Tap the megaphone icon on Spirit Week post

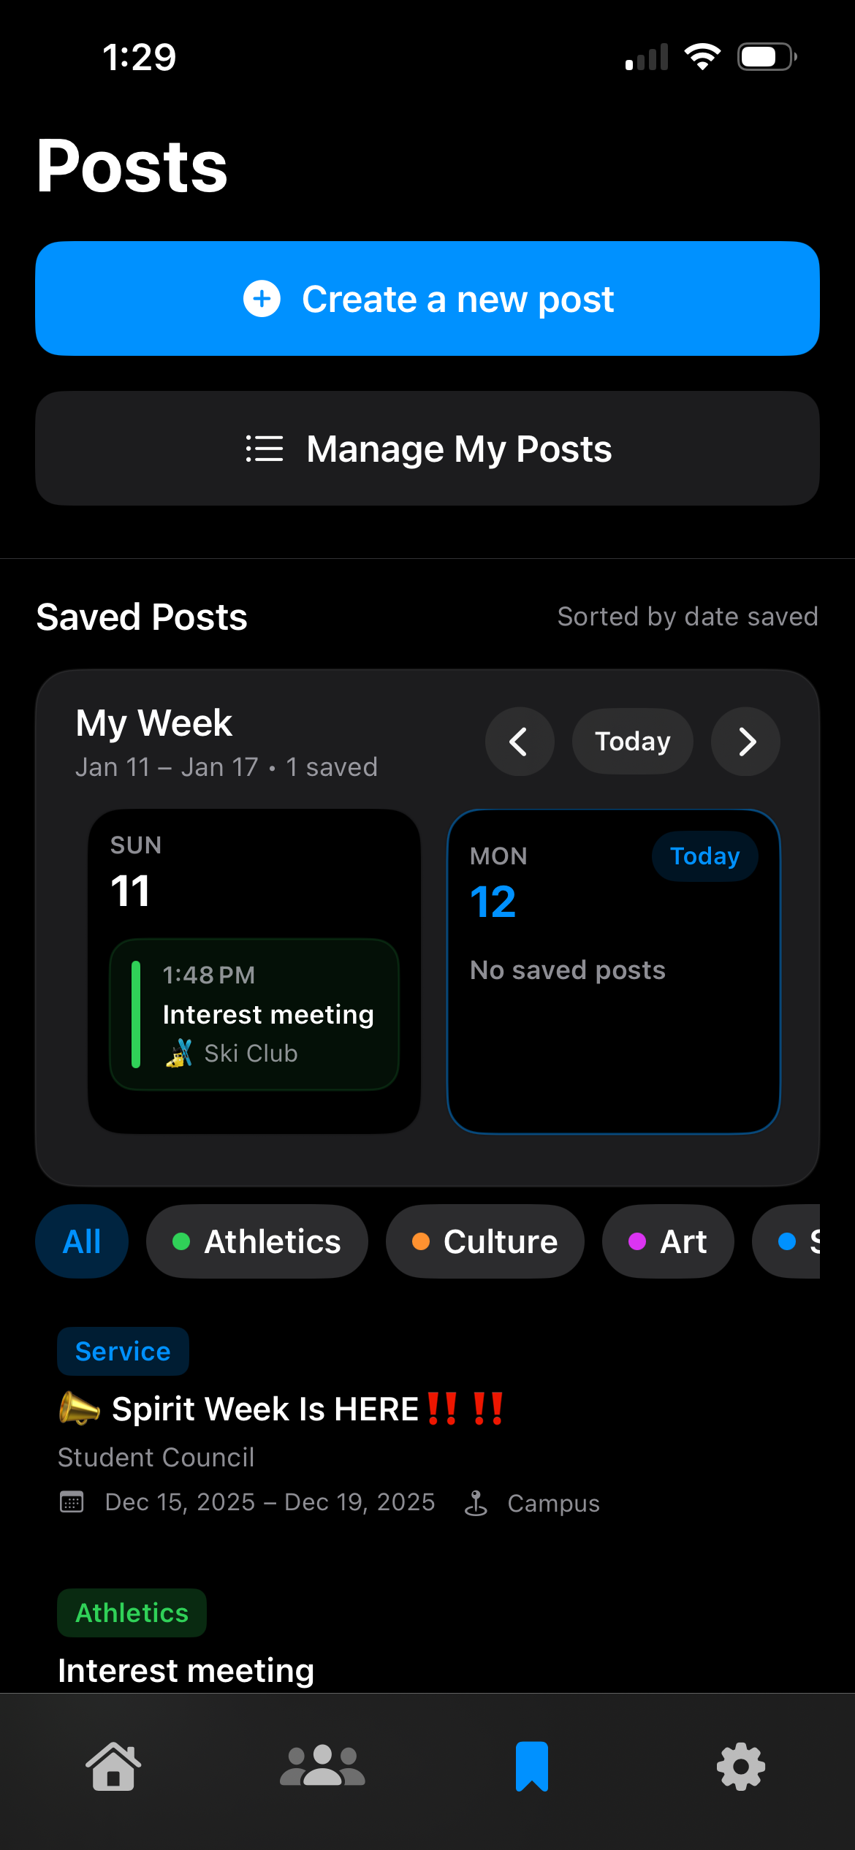(79, 1408)
